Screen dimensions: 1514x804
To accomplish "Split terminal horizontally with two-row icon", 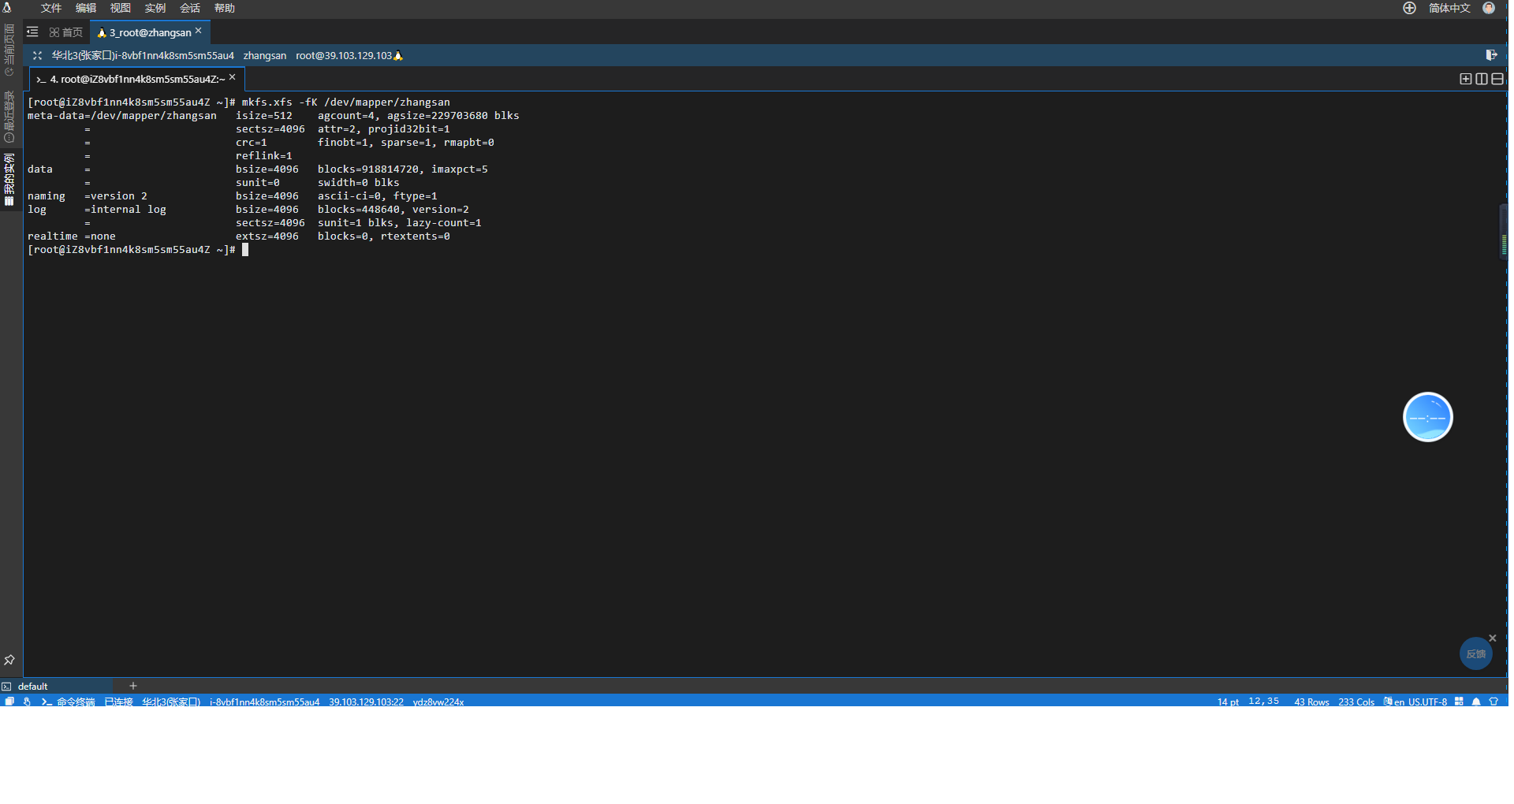I will (1497, 79).
